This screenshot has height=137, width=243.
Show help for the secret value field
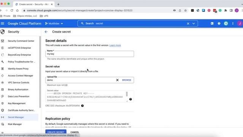point(131,99)
